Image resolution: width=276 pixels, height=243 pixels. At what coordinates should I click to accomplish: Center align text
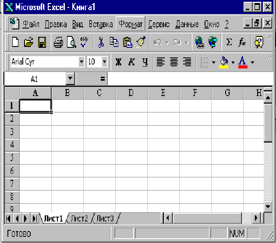tap(174, 62)
